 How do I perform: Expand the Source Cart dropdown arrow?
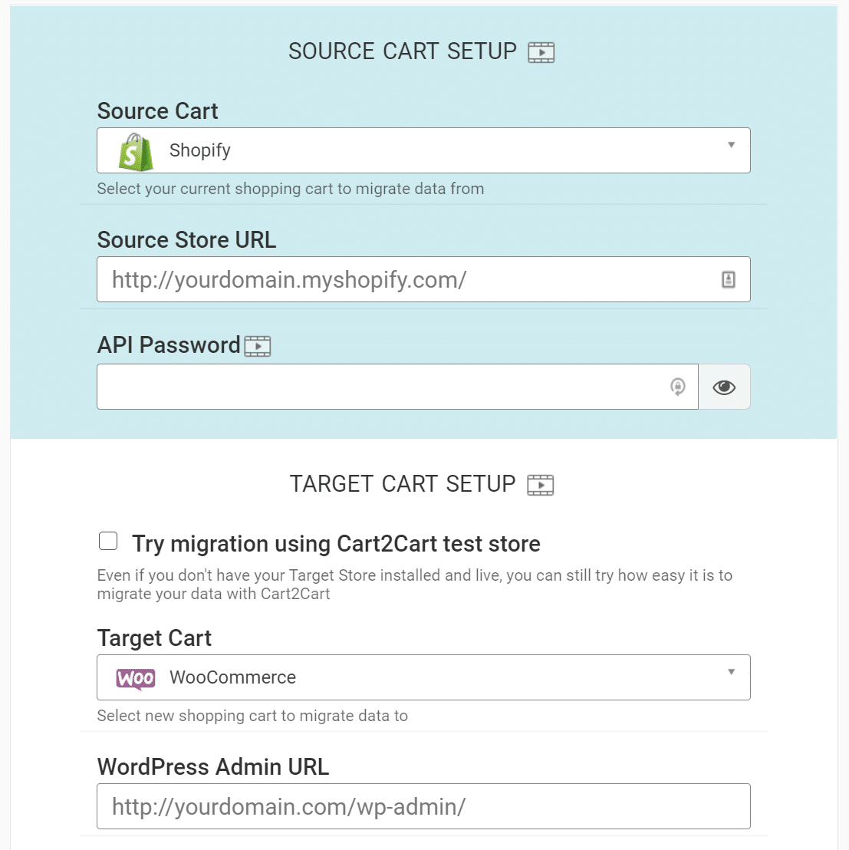(x=731, y=145)
